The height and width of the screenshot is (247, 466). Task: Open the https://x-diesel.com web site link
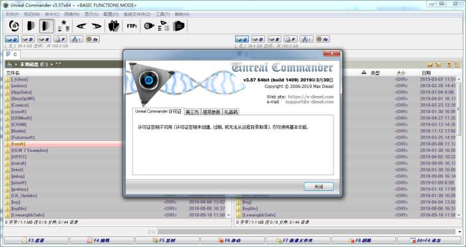[x=311, y=97]
